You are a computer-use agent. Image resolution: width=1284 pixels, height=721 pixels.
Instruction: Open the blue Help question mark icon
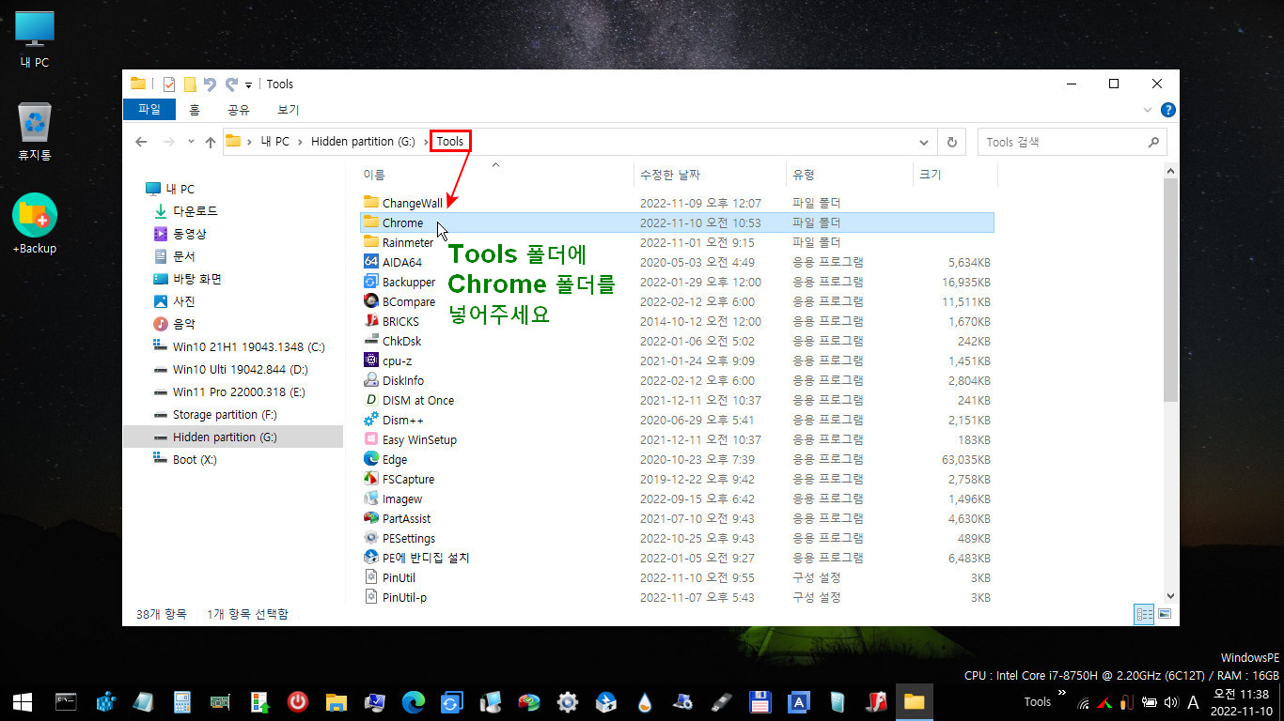click(x=1167, y=110)
